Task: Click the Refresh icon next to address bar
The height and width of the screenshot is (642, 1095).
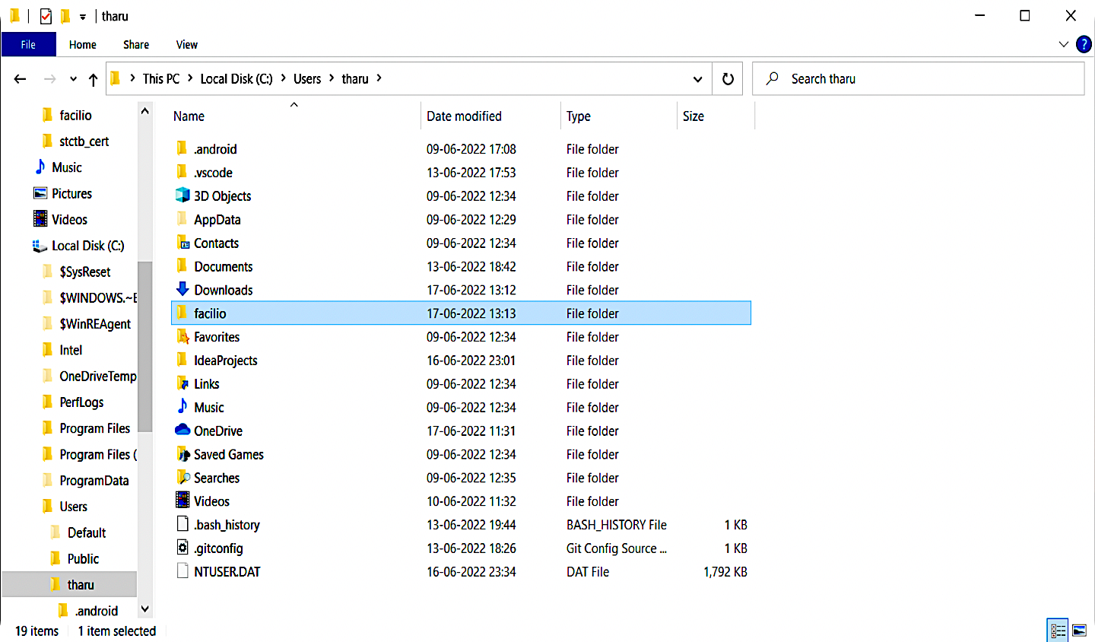Action: [x=727, y=78]
